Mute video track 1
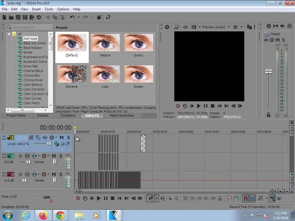Screen dimensions: 295x221 62,138
